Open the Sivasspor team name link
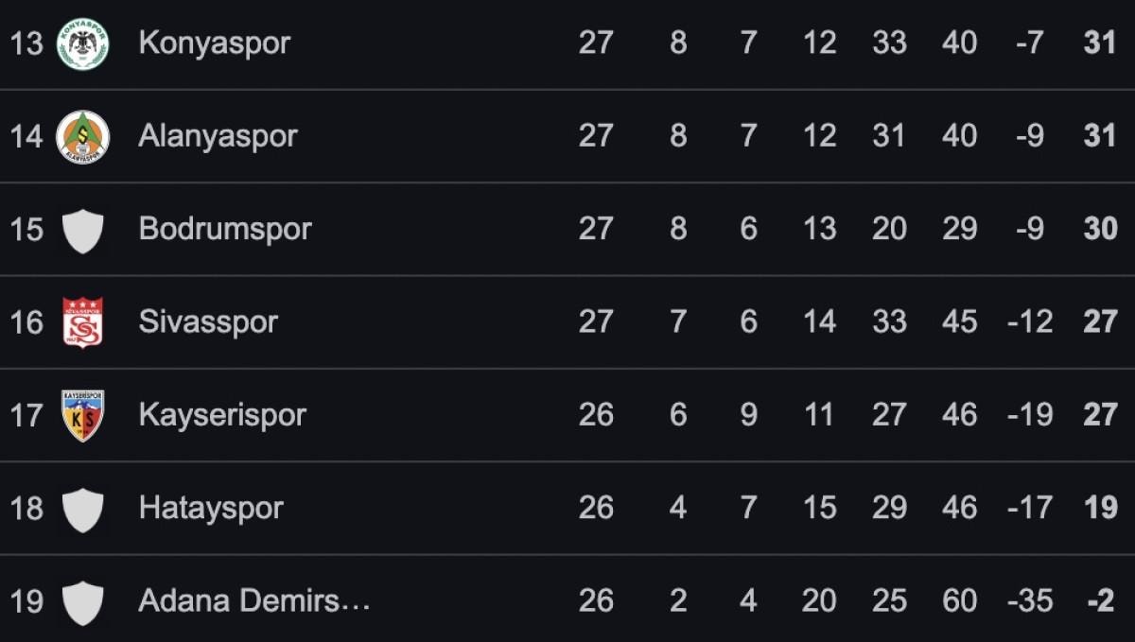 (x=208, y=322)
